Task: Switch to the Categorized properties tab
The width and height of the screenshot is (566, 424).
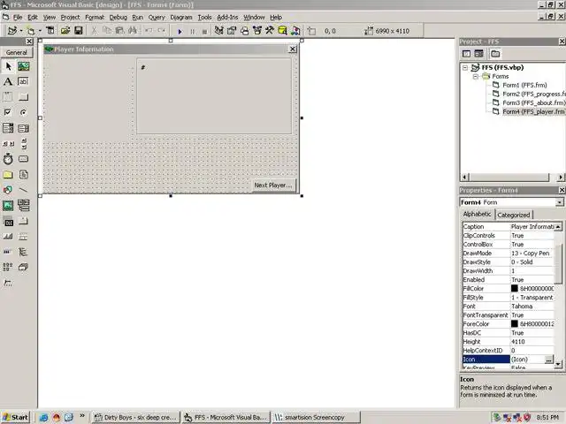Action: 514,215
